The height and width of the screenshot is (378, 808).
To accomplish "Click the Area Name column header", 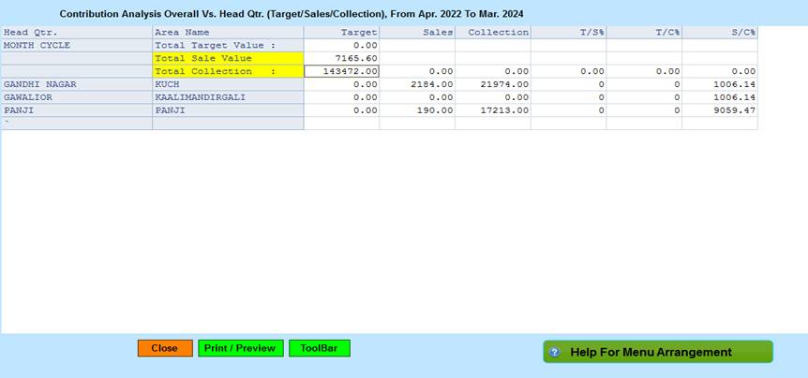I will point(228,32).
